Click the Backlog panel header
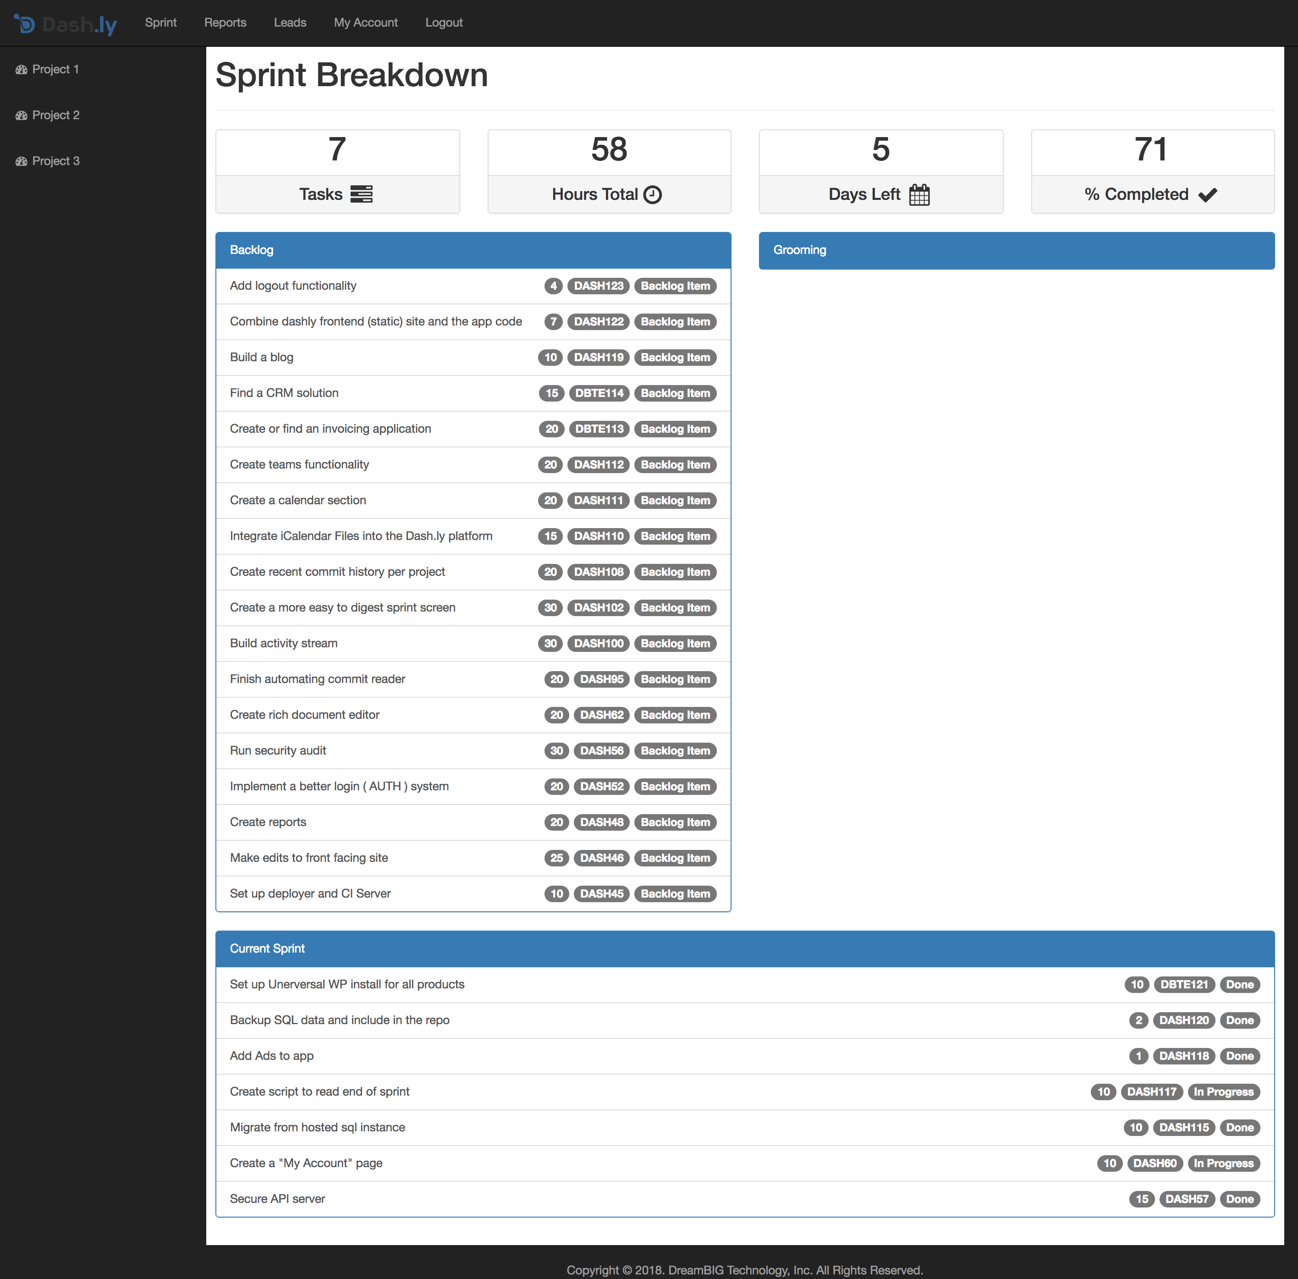Viewport: 1298px width, 1279px height. tap(473, 251)
